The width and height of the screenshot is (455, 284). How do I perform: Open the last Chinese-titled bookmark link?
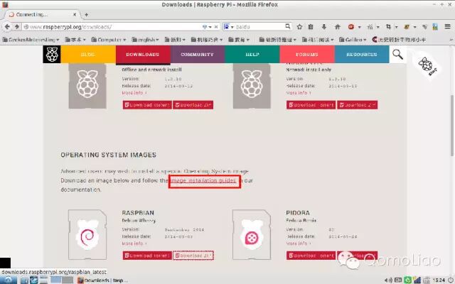(x=399, y=40)
